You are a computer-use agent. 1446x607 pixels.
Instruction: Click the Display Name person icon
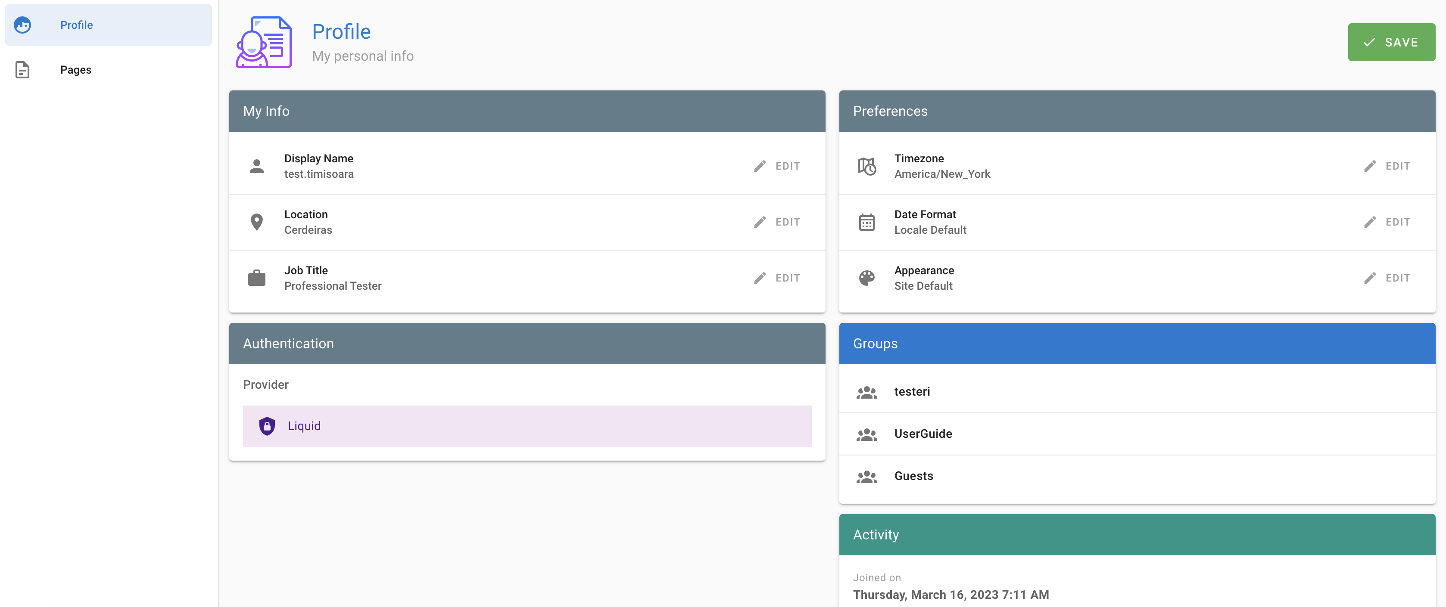[256, 166]
